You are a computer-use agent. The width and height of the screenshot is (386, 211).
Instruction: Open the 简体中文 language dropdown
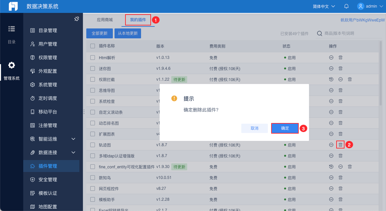324,6
